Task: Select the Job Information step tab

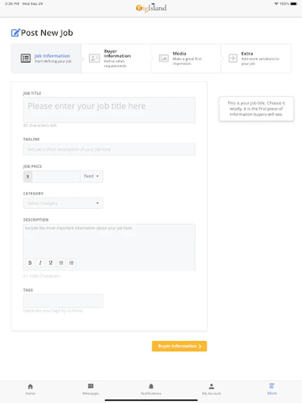Action: (46, 58)
